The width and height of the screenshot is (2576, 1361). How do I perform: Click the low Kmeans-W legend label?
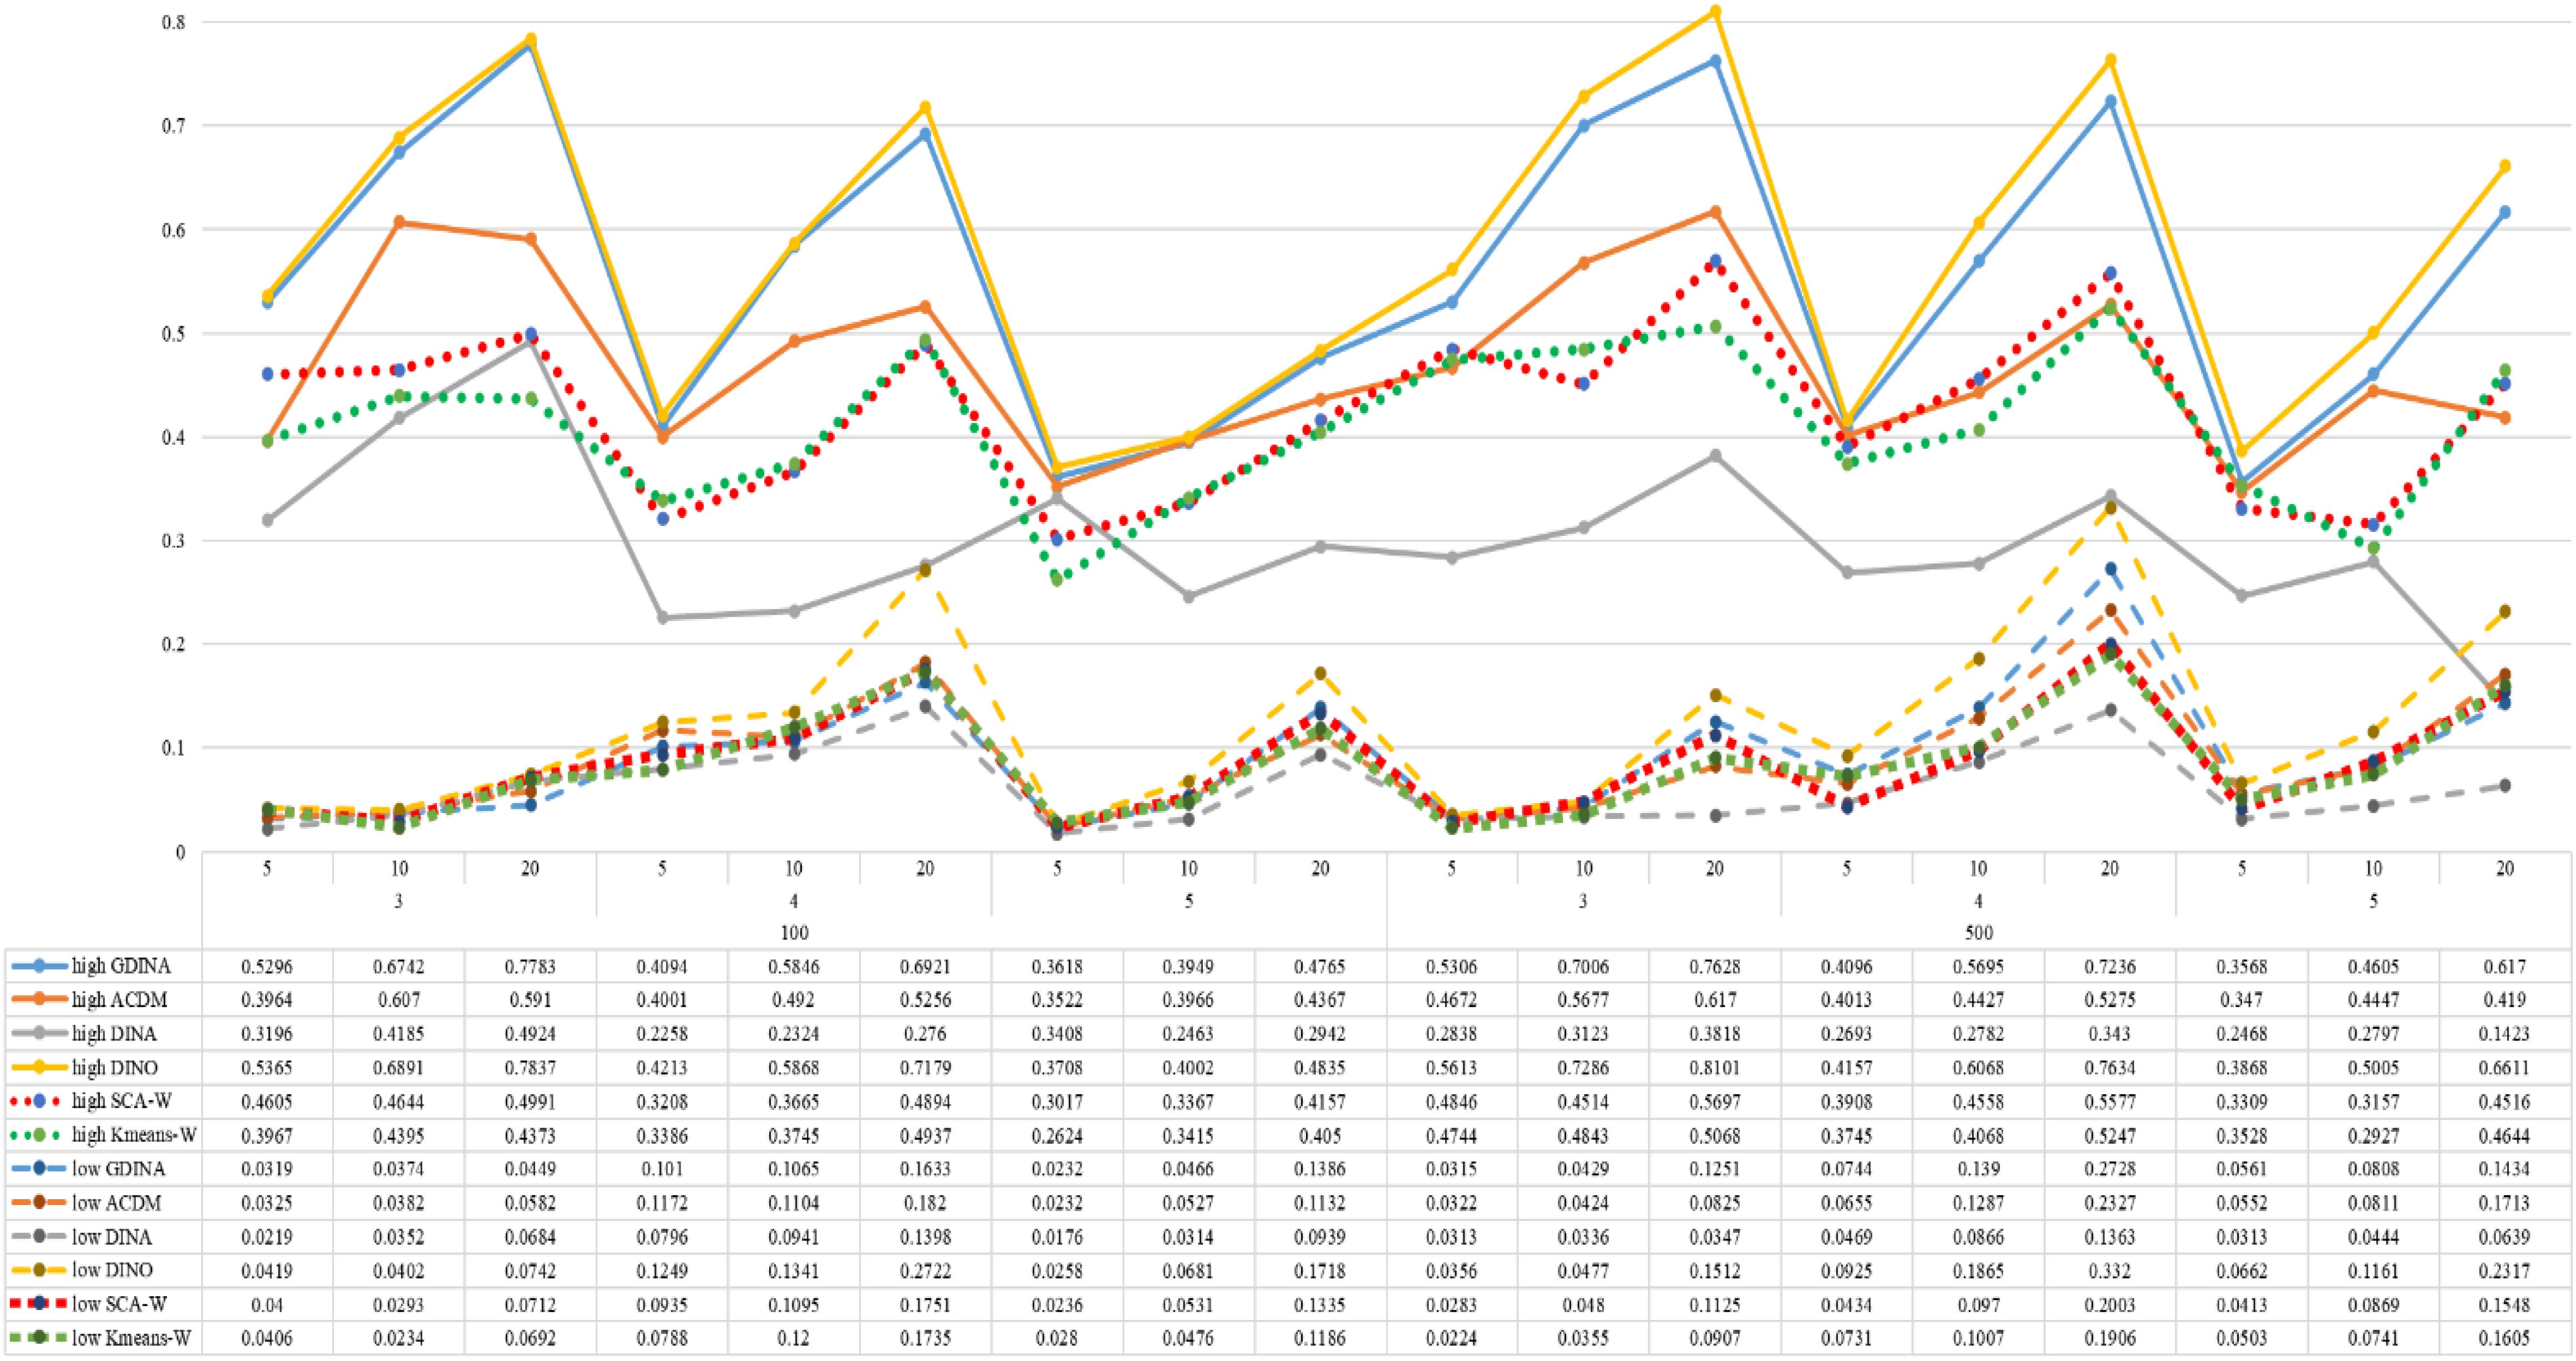pos(131,1338)
